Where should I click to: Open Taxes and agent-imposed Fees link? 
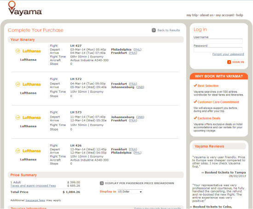click(x=33, y=186)
